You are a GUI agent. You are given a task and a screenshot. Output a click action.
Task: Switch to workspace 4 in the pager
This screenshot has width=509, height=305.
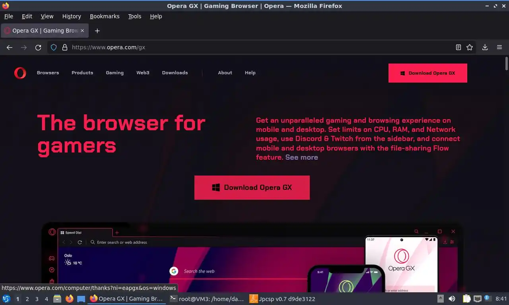coord(47,299)
